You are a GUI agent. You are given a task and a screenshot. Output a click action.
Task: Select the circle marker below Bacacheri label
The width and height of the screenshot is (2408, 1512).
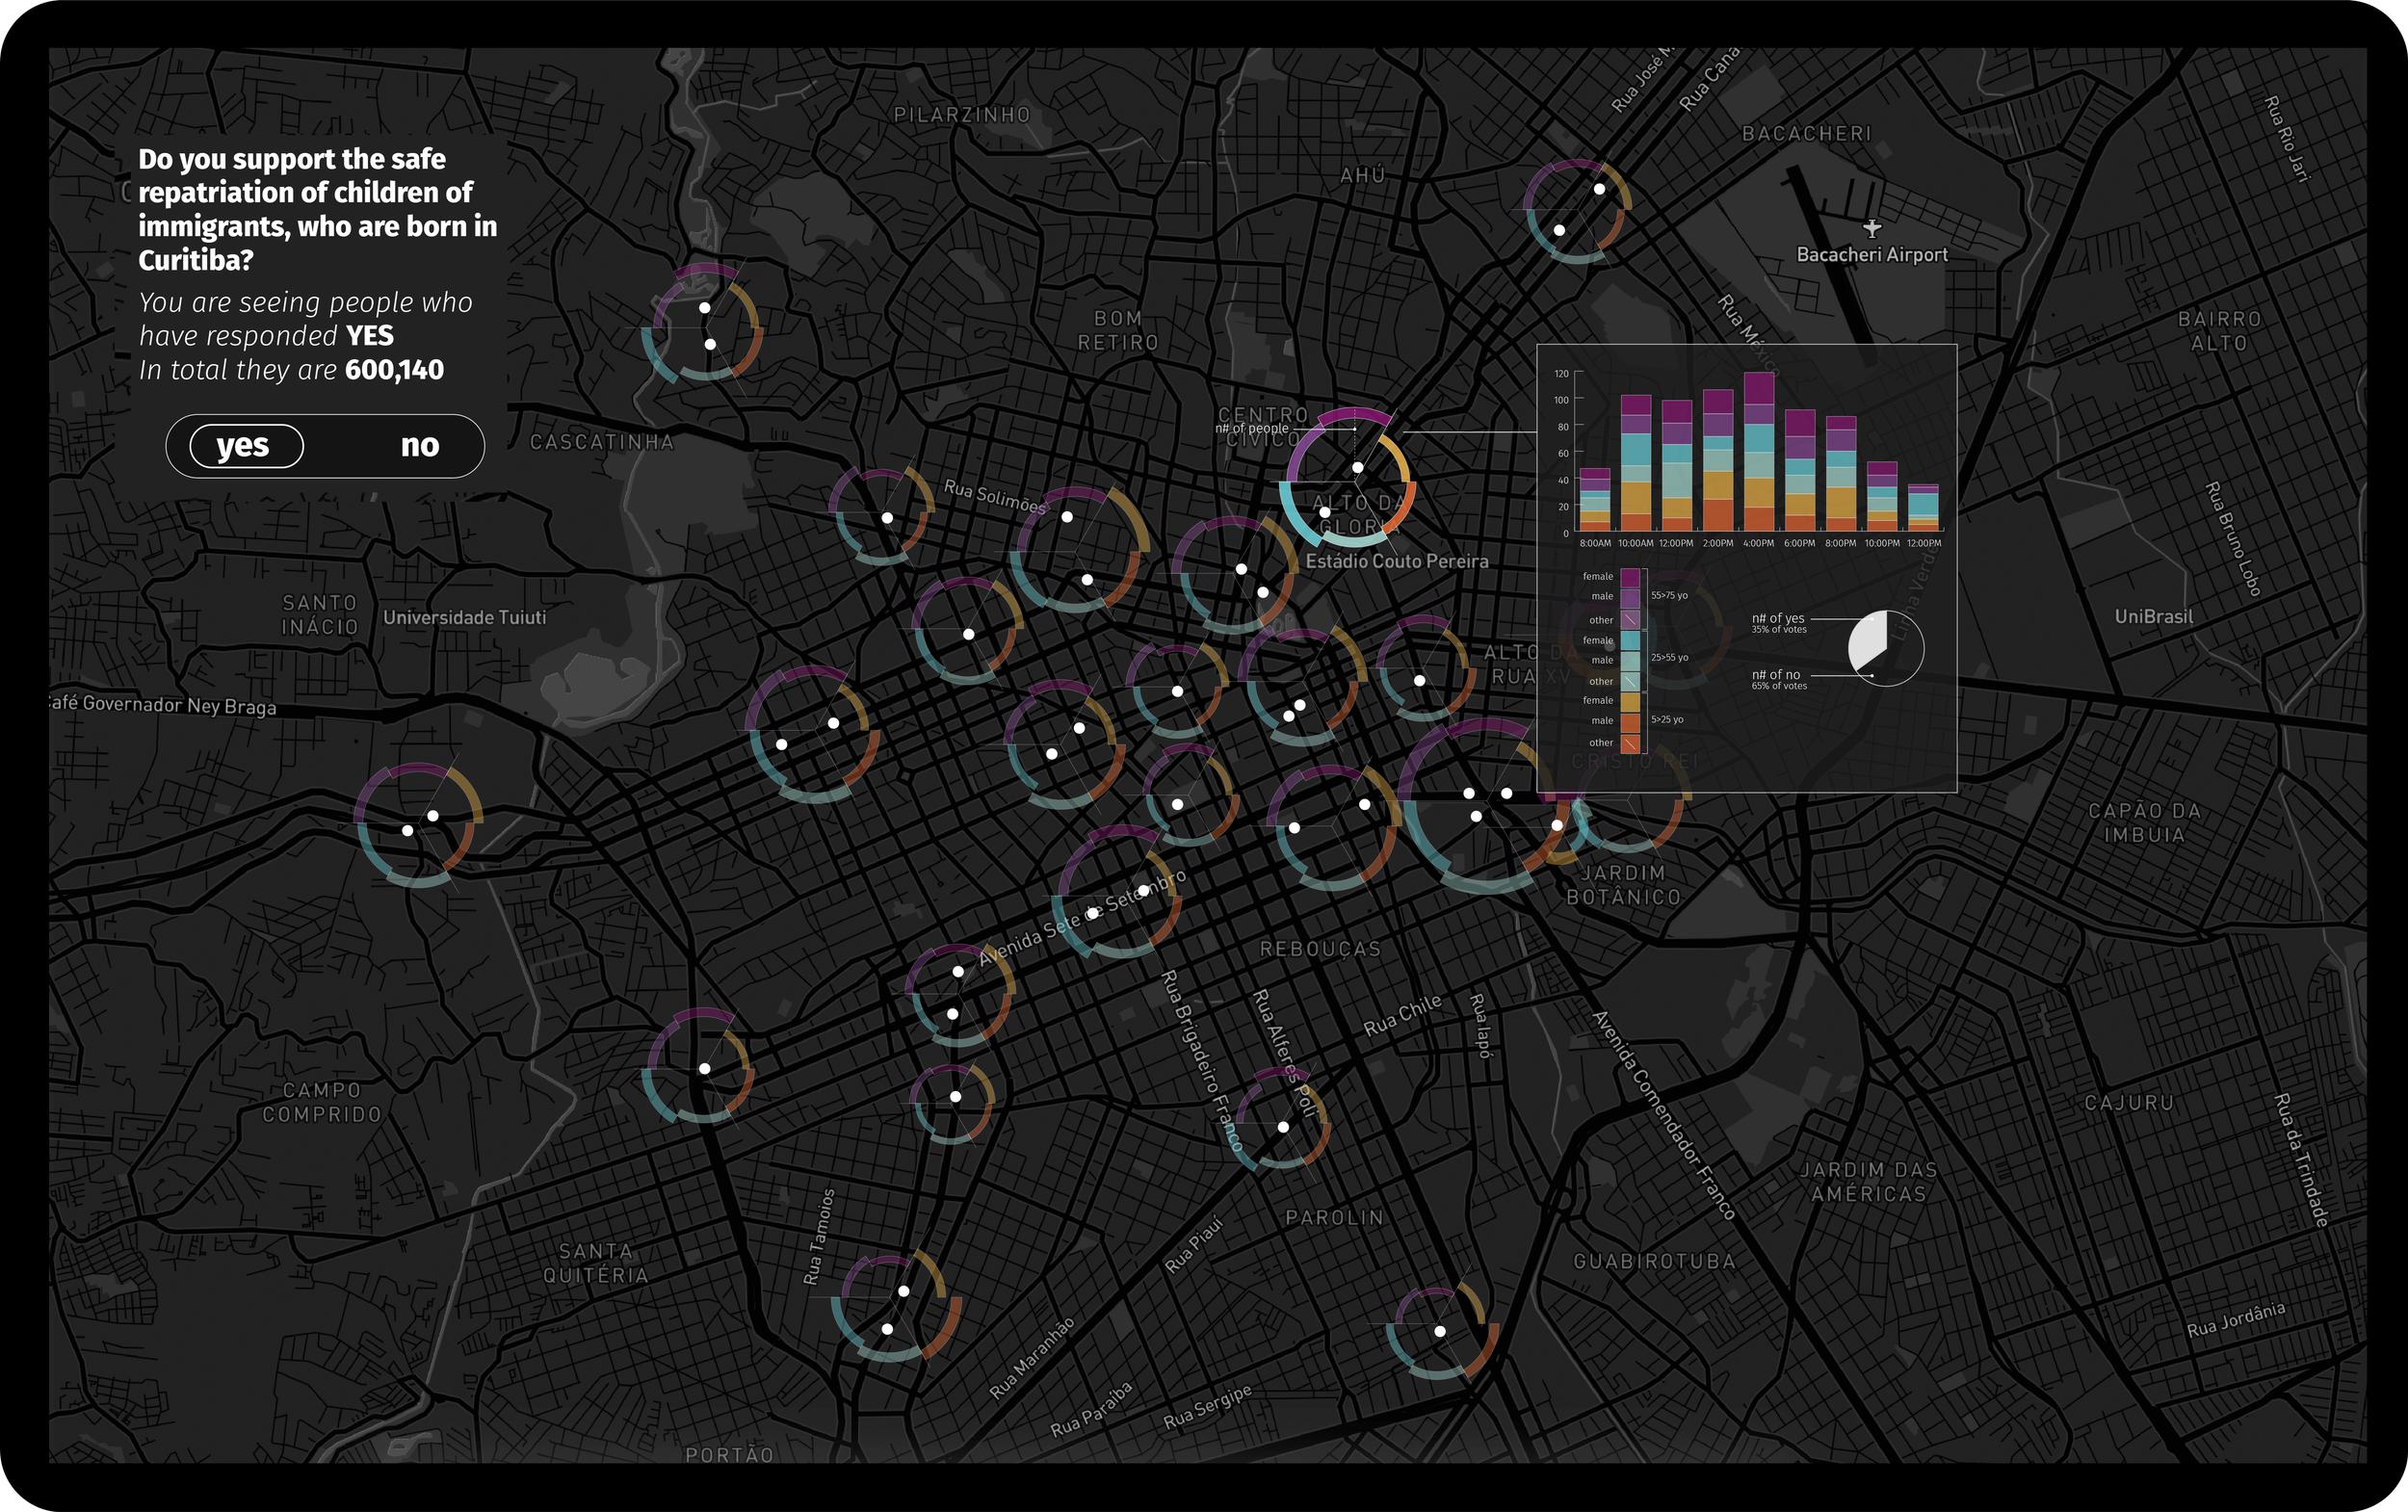pyautogui.click(x=1577, y=210)
